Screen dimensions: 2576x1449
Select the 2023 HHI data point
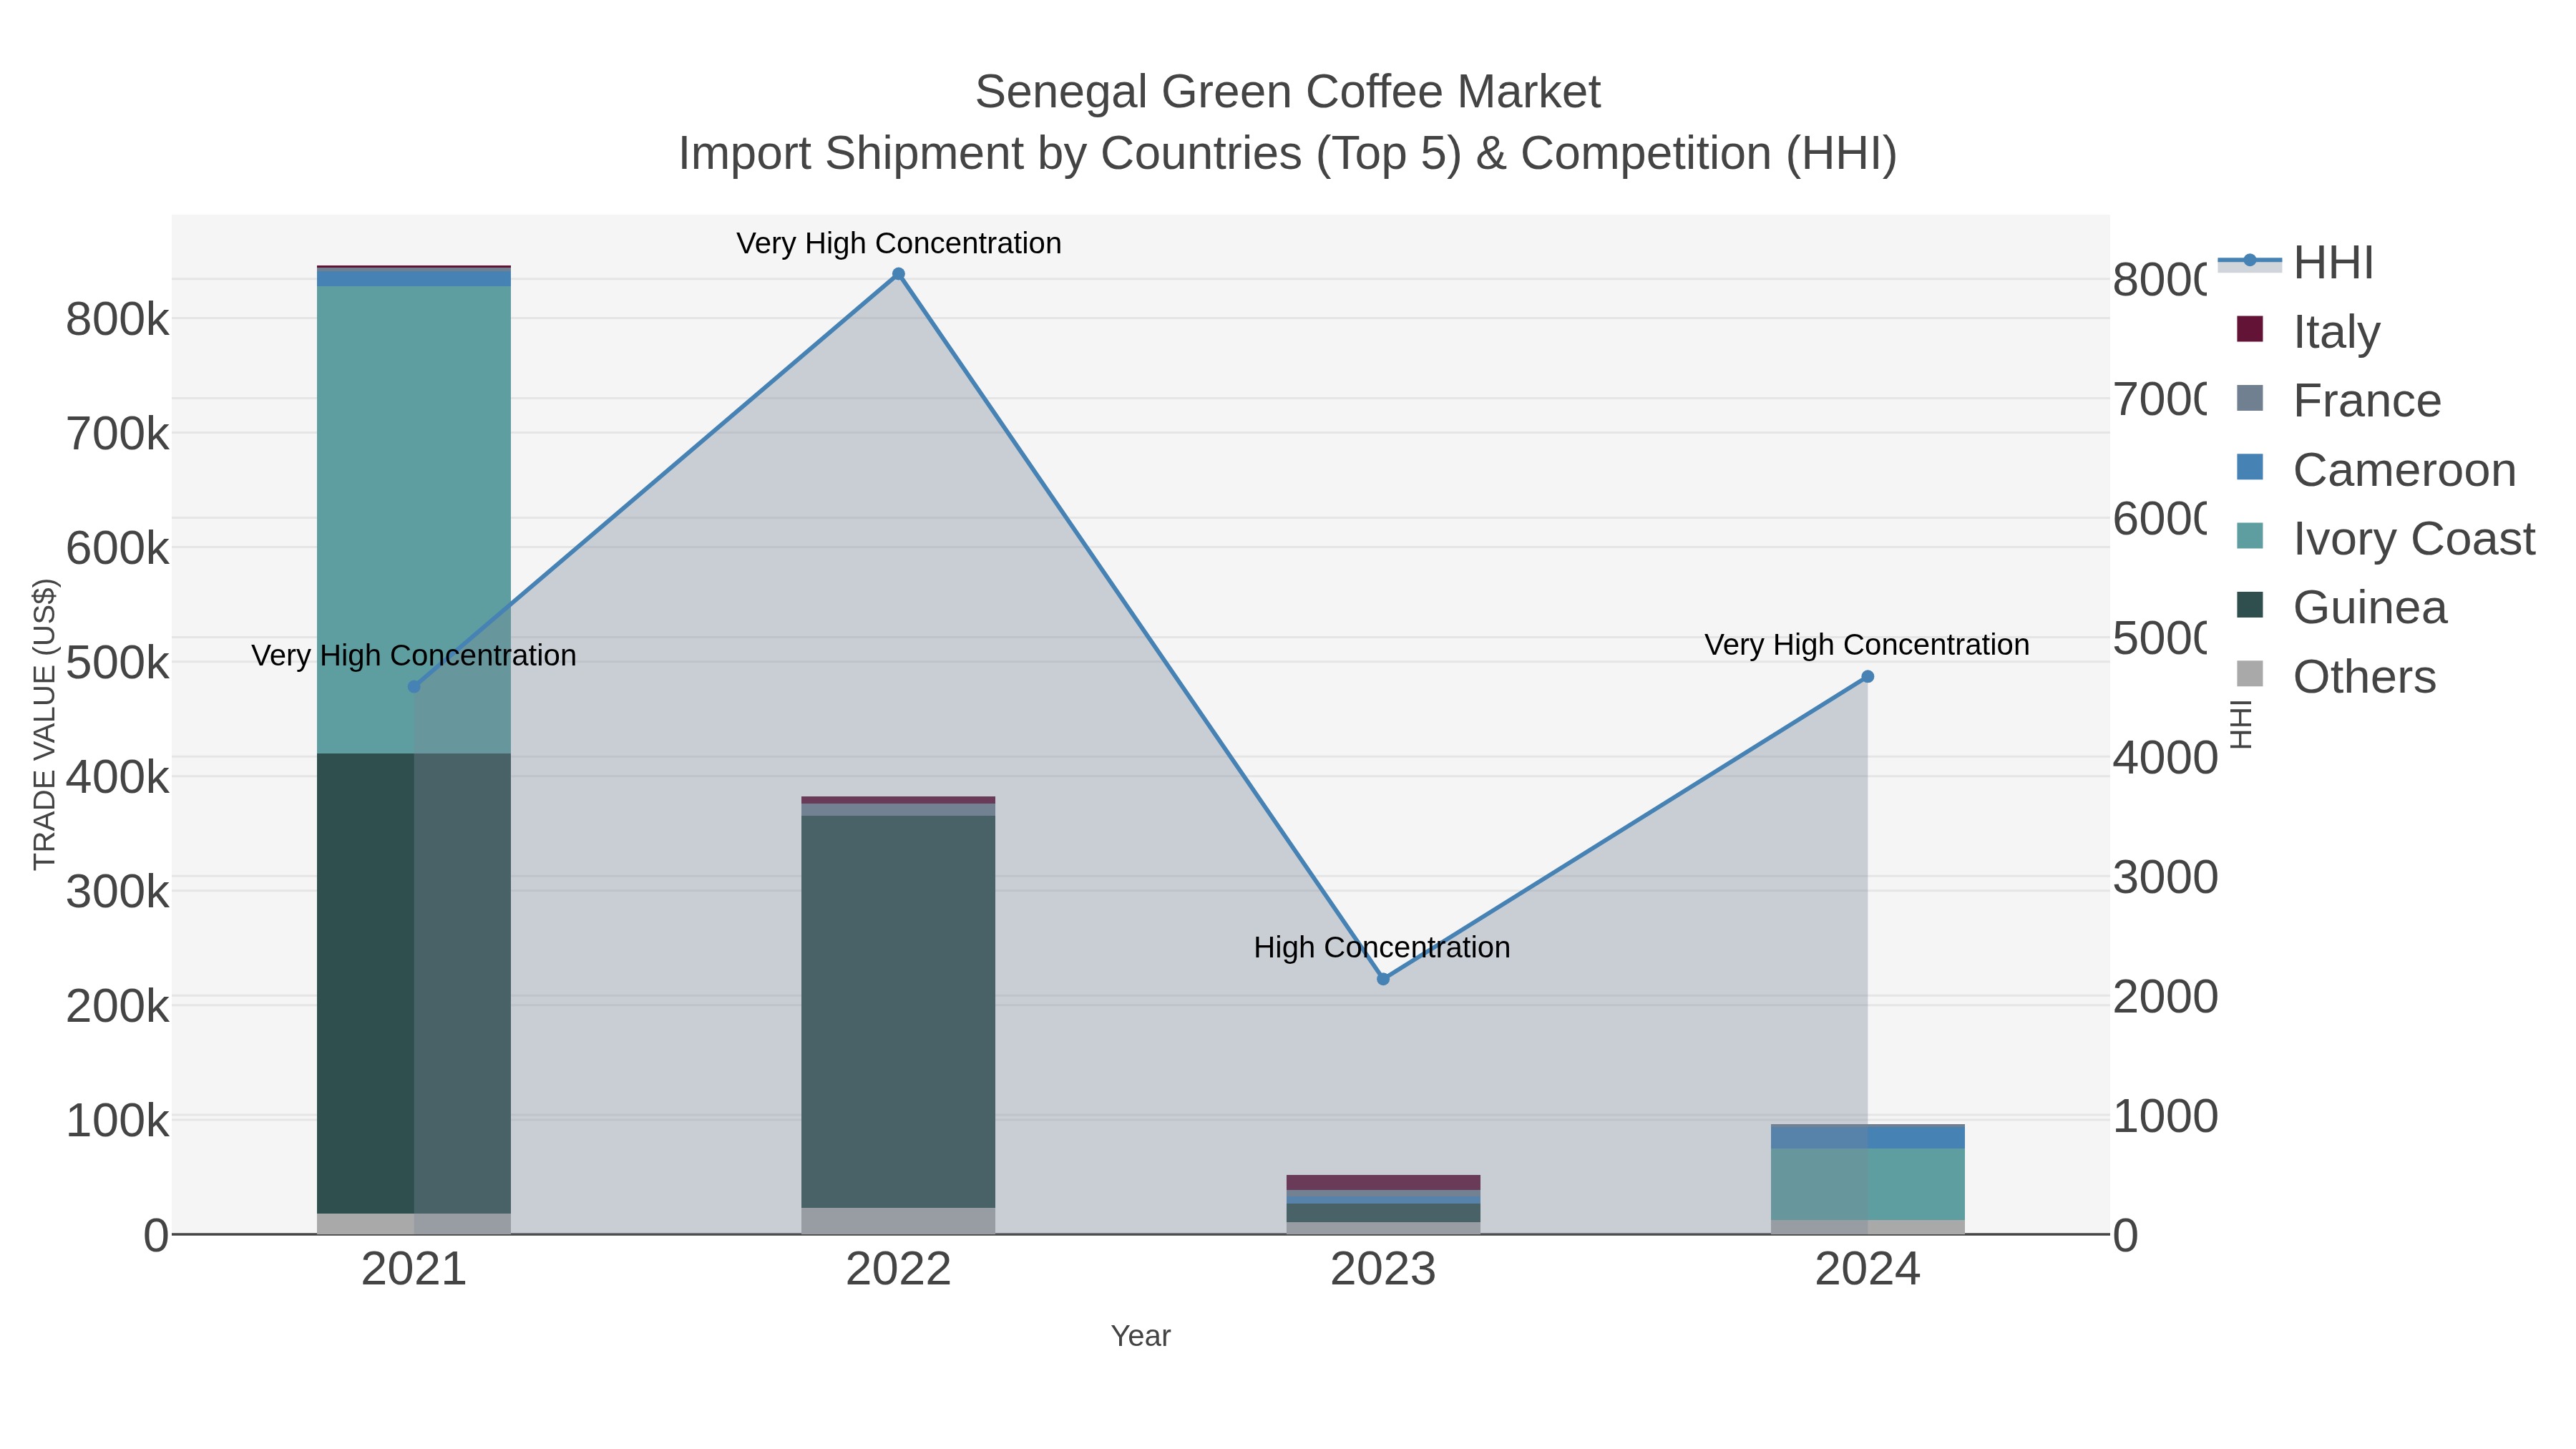point(1383,979)
